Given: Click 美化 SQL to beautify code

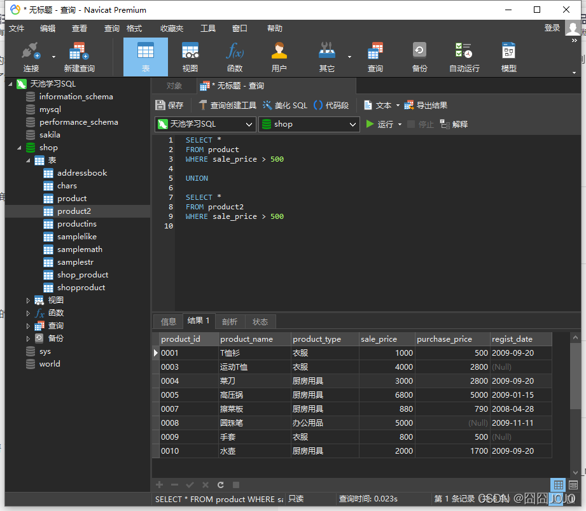Looking at the screenshot, I should click(285, 106).
